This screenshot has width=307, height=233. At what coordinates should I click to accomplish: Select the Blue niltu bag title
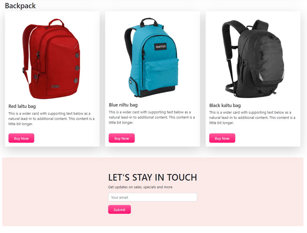pos(123,105)
